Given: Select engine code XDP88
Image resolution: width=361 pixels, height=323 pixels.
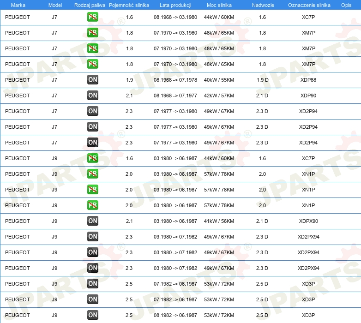Looking at the screenshot, I should tap(308, 80).
